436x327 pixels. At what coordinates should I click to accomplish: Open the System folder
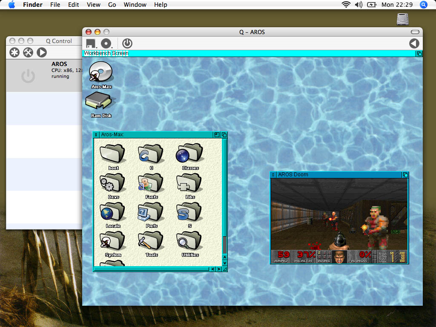click(x=113, y=243)
